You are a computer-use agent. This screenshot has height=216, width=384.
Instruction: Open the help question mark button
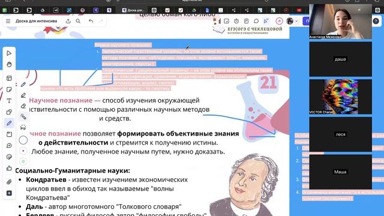click(376, 22)
